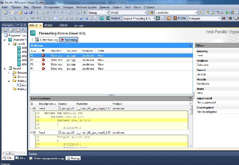The image size is (239, 165).
Task: Collapse the X1 Read code location
Action: point(31,108)
